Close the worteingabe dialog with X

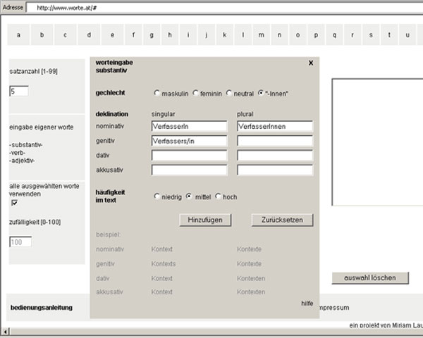coord(311,63)
